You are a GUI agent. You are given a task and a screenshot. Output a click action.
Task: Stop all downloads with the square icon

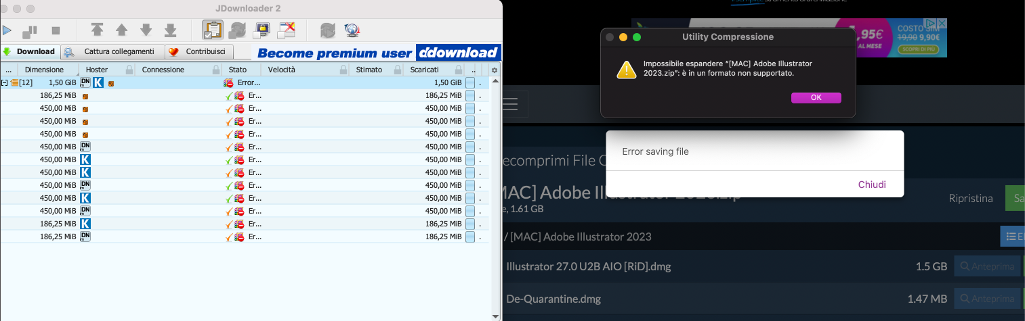56,30
